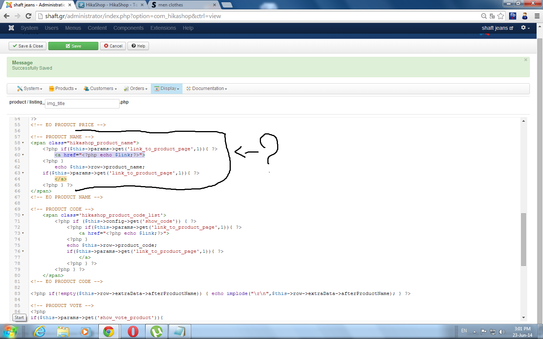
Task: Click the code editor scroll-up arrow
Action: click(523, 121)
